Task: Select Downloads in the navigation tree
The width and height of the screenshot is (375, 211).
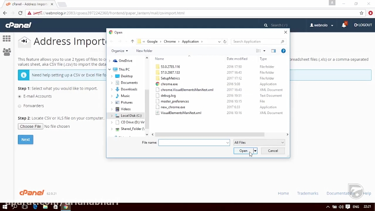Action: [129, 89]
